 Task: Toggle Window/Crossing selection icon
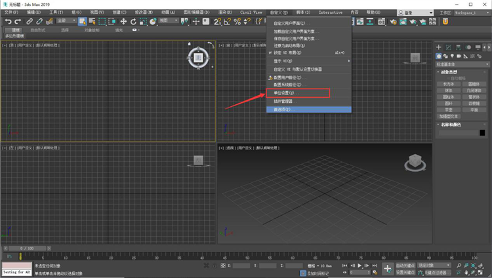tap(112, 22)
